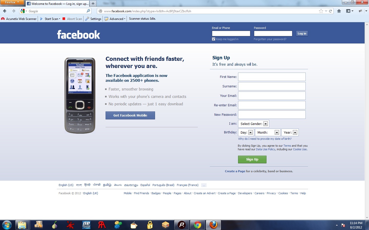Open the Help footer link

(303, 193)
